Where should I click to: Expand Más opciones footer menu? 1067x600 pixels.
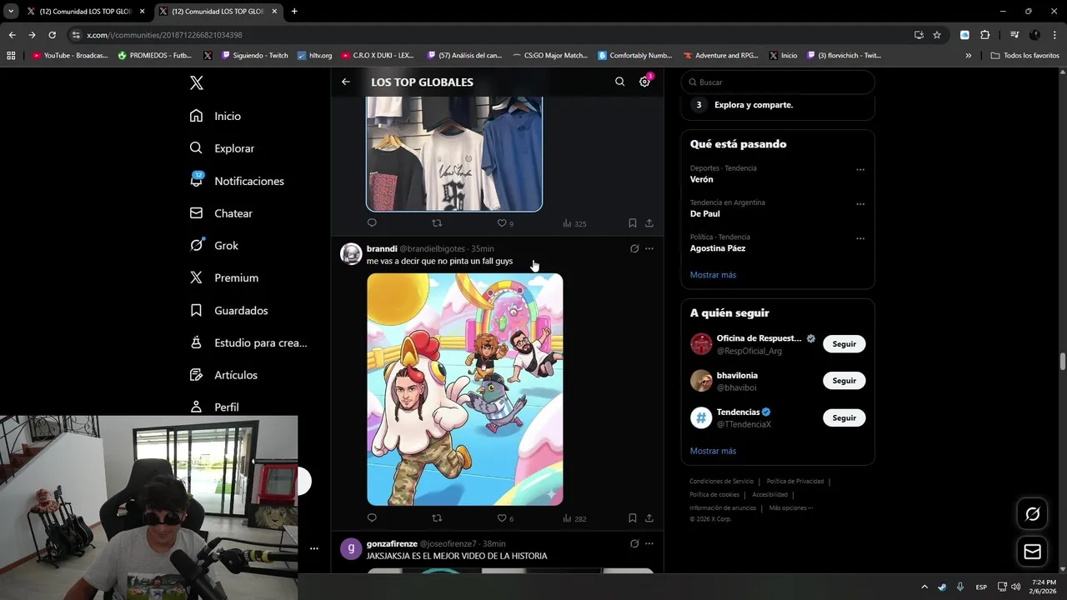click(790, 507)
